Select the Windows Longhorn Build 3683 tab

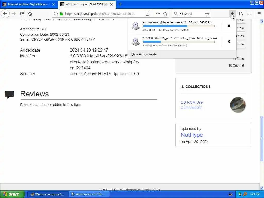87,4
